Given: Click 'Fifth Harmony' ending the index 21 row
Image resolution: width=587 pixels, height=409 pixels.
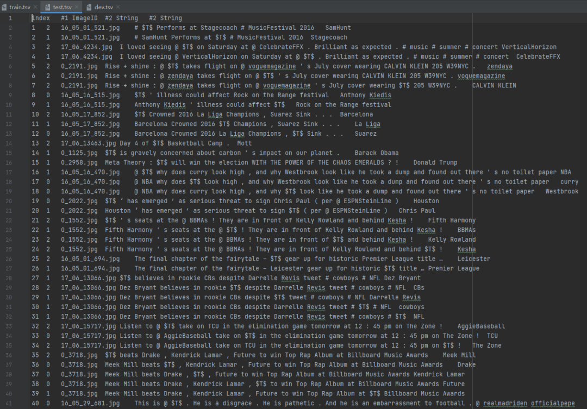Looking at the screenshot, I should coord(452,221).
